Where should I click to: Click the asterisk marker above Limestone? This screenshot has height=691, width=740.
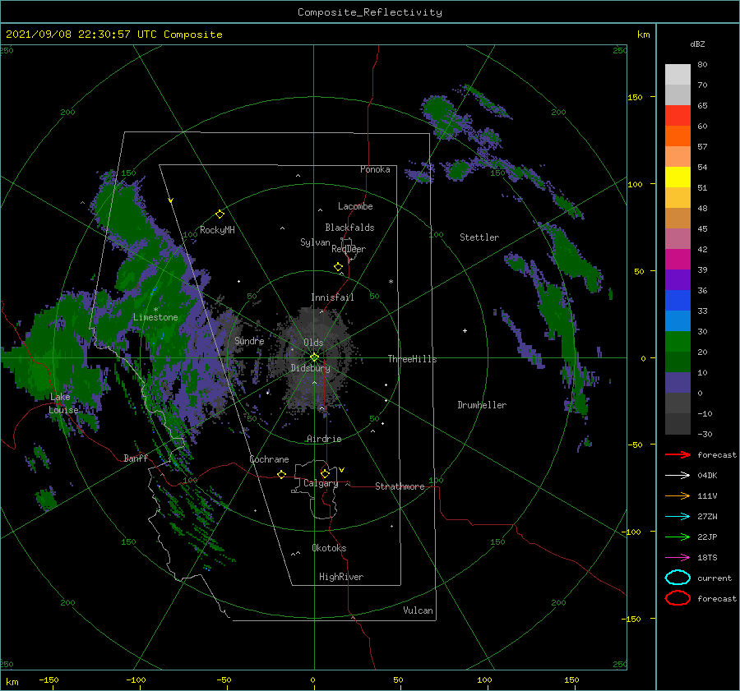tap(155, 310)
